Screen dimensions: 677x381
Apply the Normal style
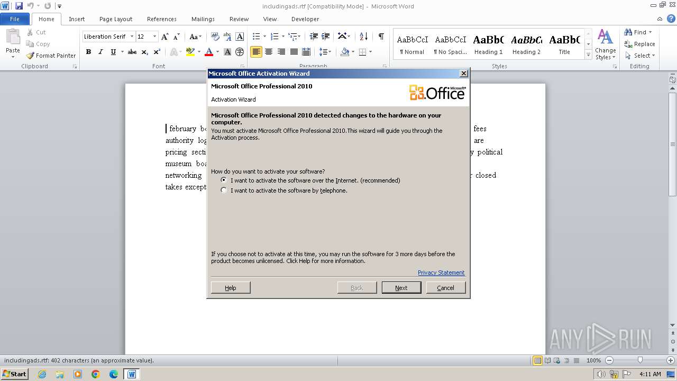pyautogui.click(x=412, y=44)
